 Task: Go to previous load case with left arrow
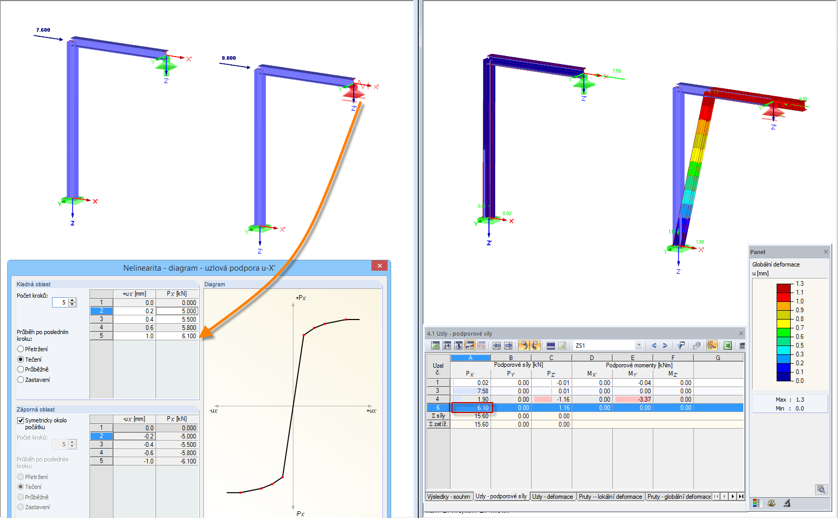click(654, 346)
